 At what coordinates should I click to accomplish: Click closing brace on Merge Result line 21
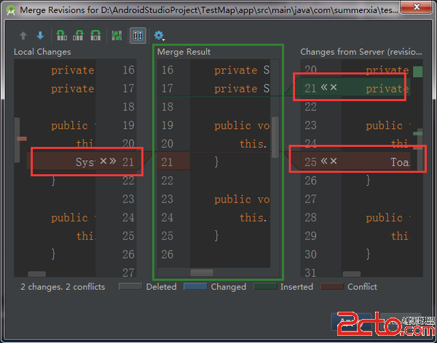(216, 162)
